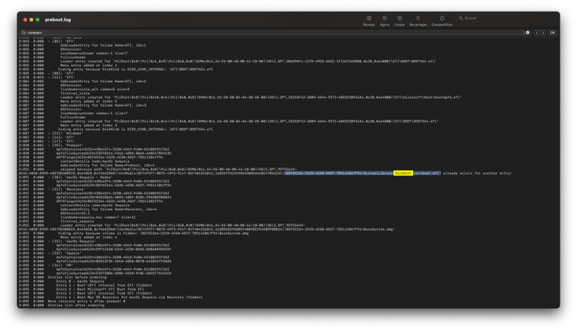Screen dimensions: 577x331
Task: Click the 'first=os_sequoia' line
Action: click(x=77, y=221)
